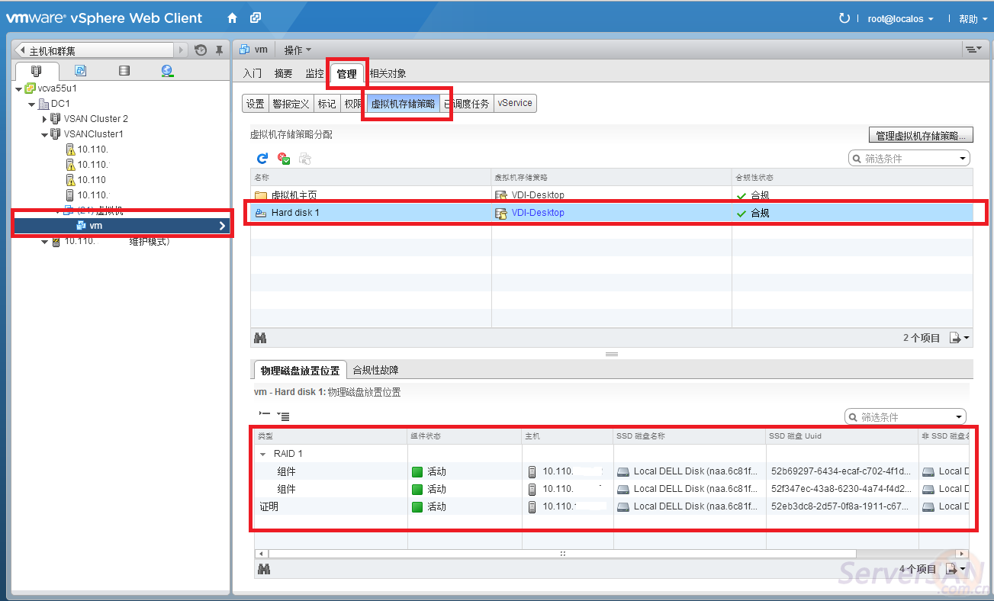Open the VDI-Desktop policy link for Hard disk 1

tap(538, 213)
